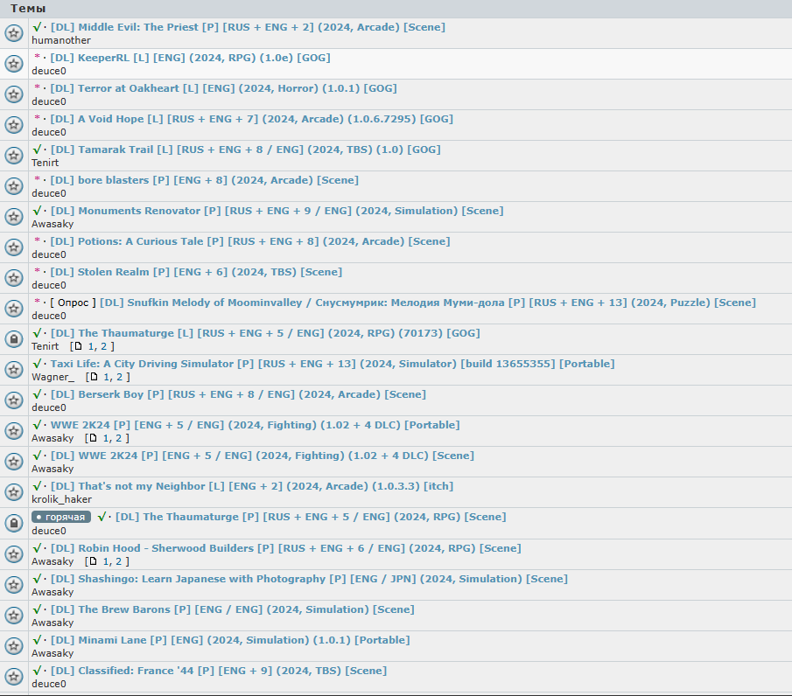Image resolution: width=792 pixels, height=696 pixels.
Task: Open the Classified: France '44 topic
Action: [x=219, y=671]
